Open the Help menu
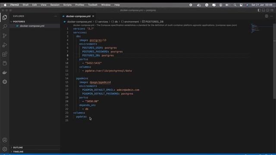This screenshot has width=276, height=155. tap(117, 5)
